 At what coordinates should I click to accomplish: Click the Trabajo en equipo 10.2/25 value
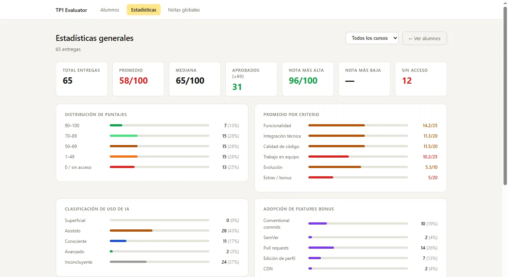tap(430, 157)
